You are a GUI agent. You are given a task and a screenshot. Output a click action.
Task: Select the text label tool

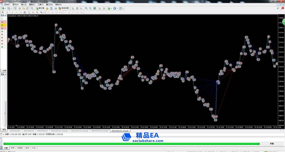[33, 12]
